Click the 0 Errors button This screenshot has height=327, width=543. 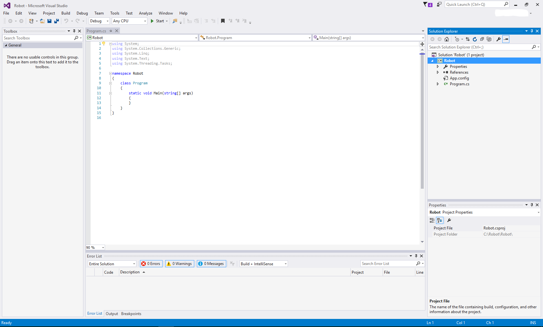point(151,264)
